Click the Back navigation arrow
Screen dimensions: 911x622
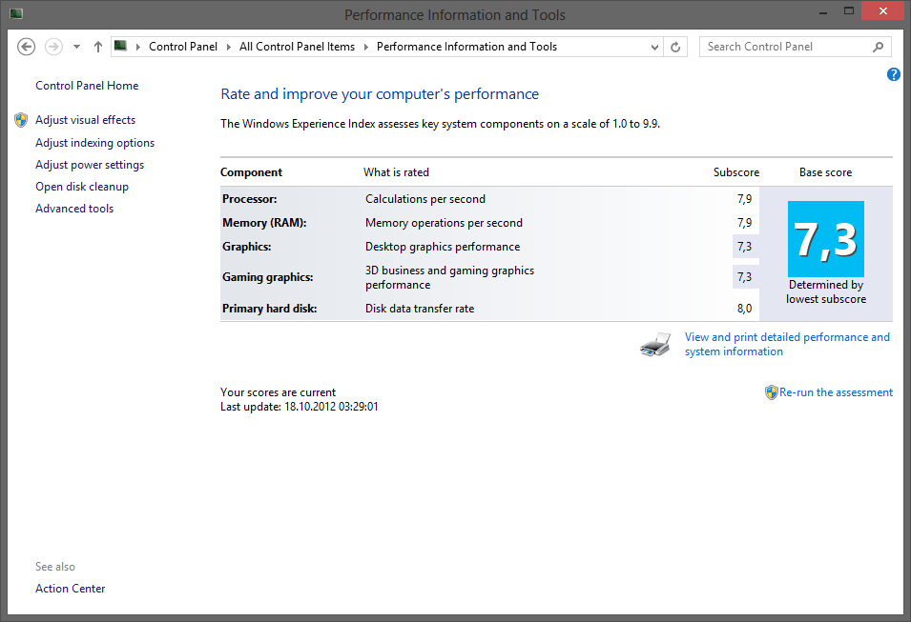[26, 46]
